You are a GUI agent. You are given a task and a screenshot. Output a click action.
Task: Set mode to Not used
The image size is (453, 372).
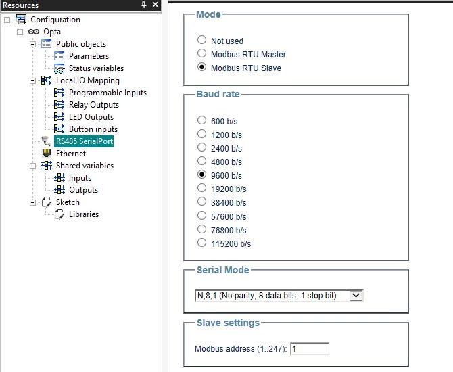point(201,41)
